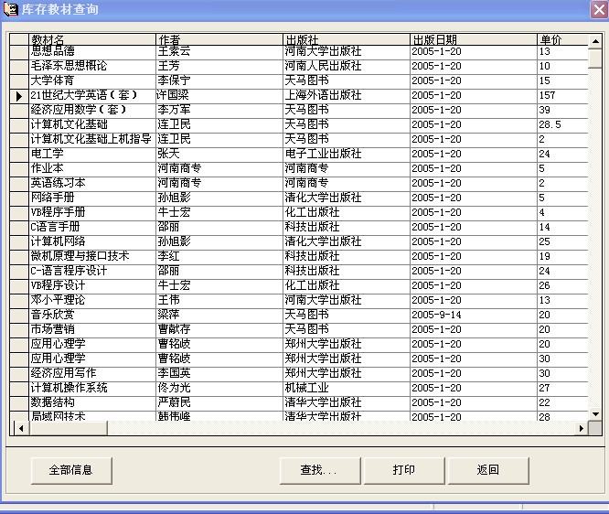The width and height of the screenshot is (609, 514).
Task: Select the author cell 李保宁
Action: pyautogui.click(x=219, y=81)
